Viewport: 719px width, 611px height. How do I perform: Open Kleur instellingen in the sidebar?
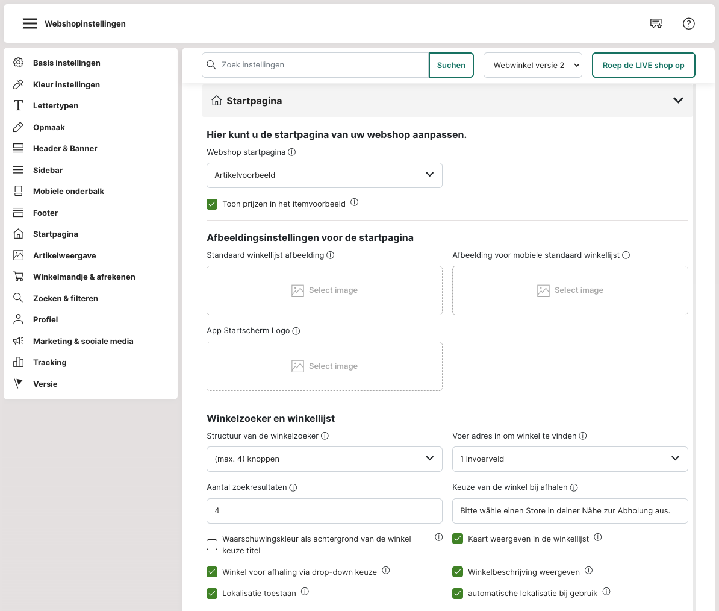(66, 84)
